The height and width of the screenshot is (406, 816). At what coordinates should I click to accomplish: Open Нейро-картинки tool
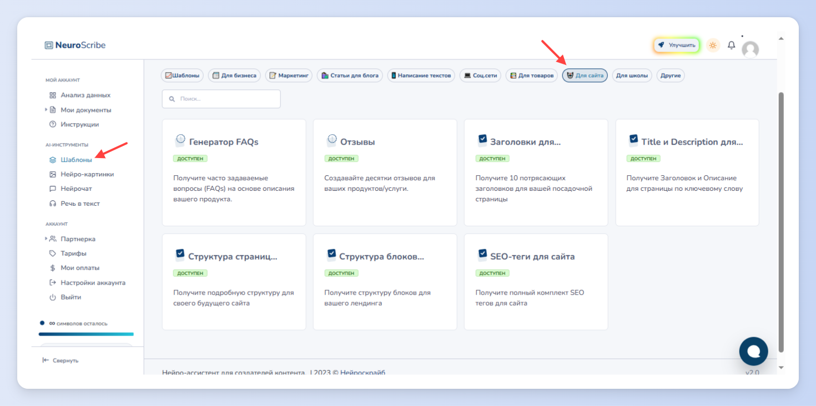click(x=87, y=174)
